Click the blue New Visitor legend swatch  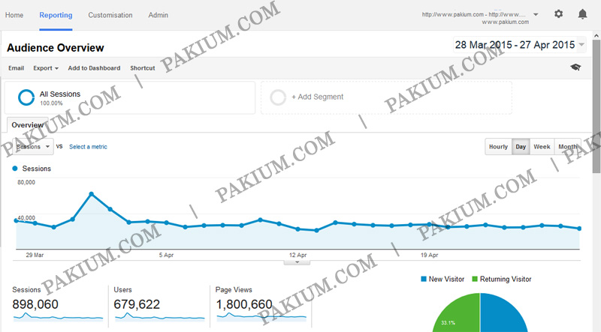click(423, 280)
